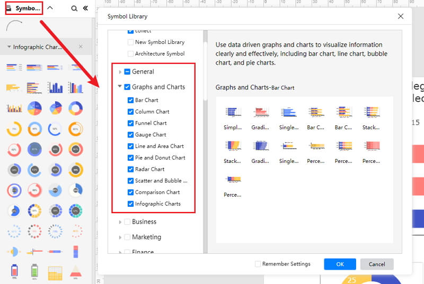Close the Infographic Charts library section
Viewport: 424px width, 284px height.
[x=81, y=47]
